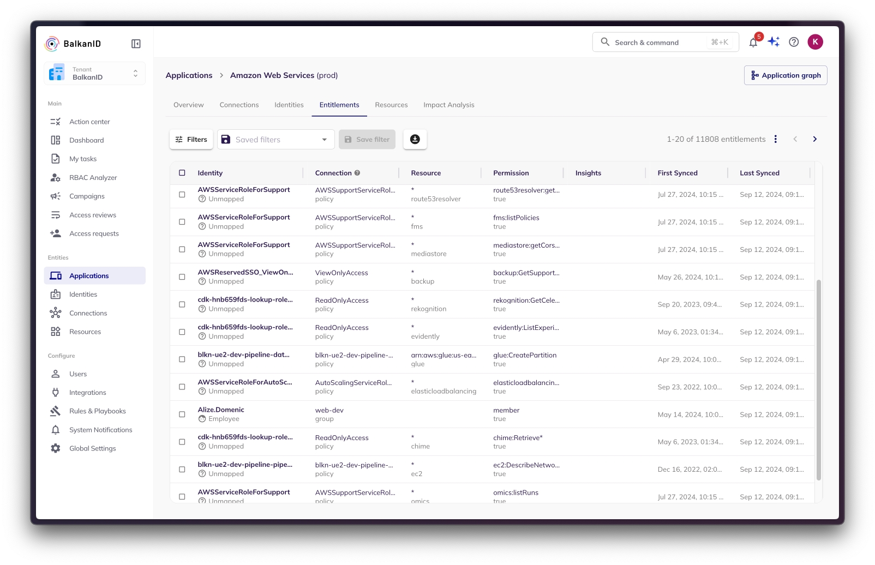Click the Global Settings gear icon
This screenshot has height=565, width=875.
click(x=56, y=448)
